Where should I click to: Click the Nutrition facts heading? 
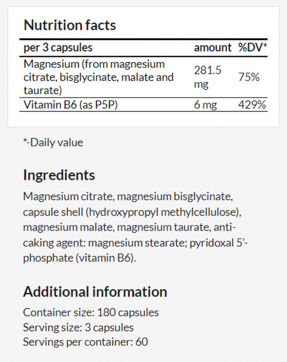click(69, 25)
